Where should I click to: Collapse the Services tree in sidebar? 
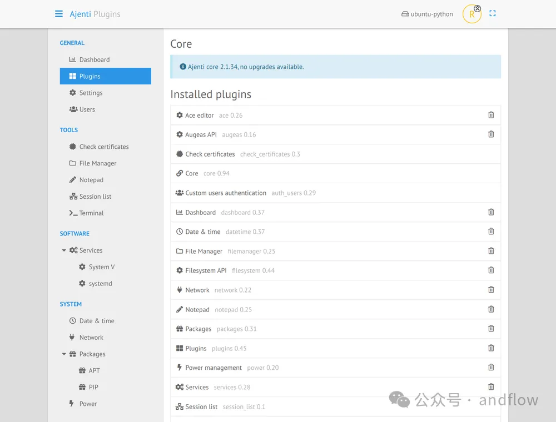64,250
